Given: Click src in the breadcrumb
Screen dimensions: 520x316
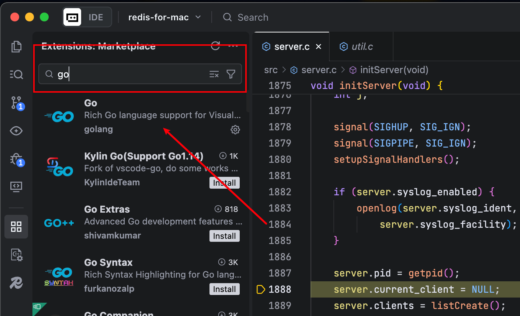Looking at the screenshot, I should [271, 70].
